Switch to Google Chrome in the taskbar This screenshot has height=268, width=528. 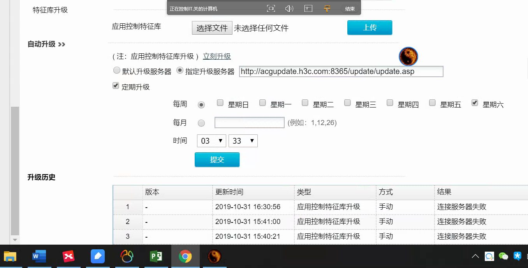(x=185, y=256)
